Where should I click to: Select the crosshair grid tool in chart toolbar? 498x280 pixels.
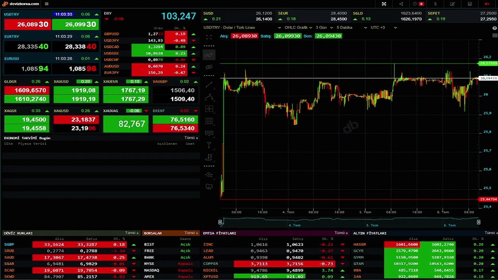pos(209,109)
